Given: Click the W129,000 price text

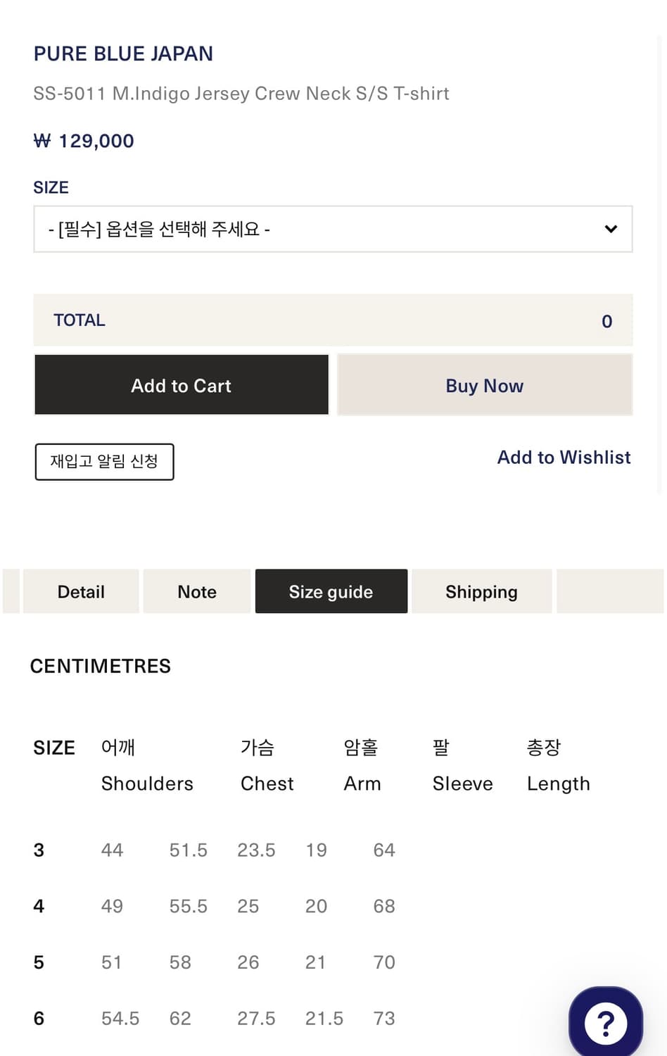Looking at the screenshot, I should pos(83,140).
